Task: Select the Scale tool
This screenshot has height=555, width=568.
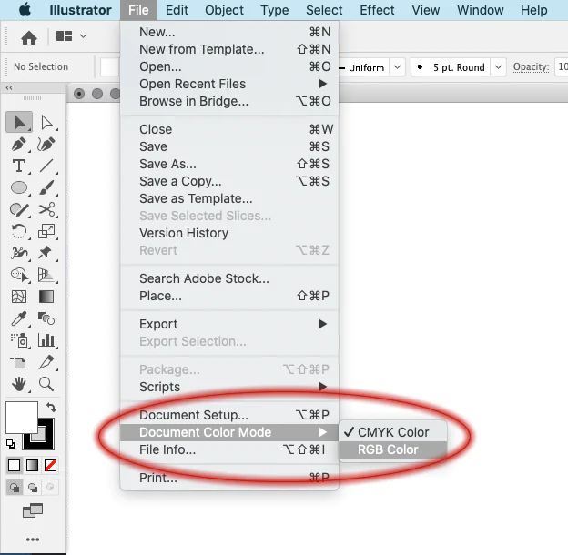Action: 46,231
